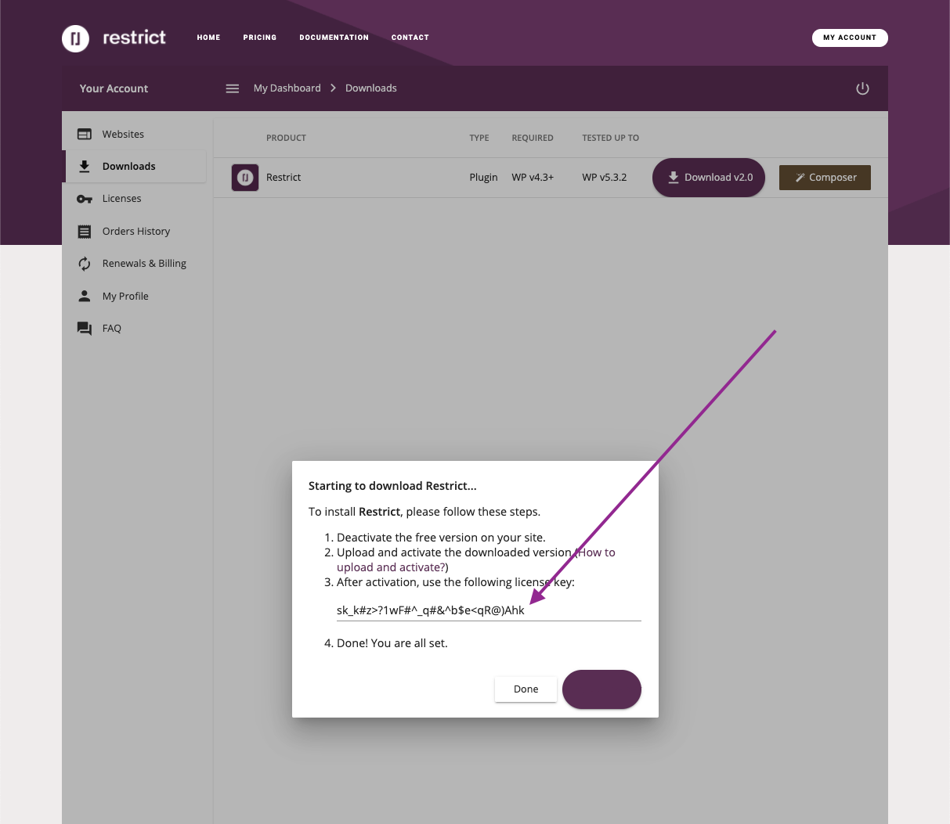Open the Licenses sidebar item
Image resolution: width=950 pixels, height=824 pixels.
[135, 199]
